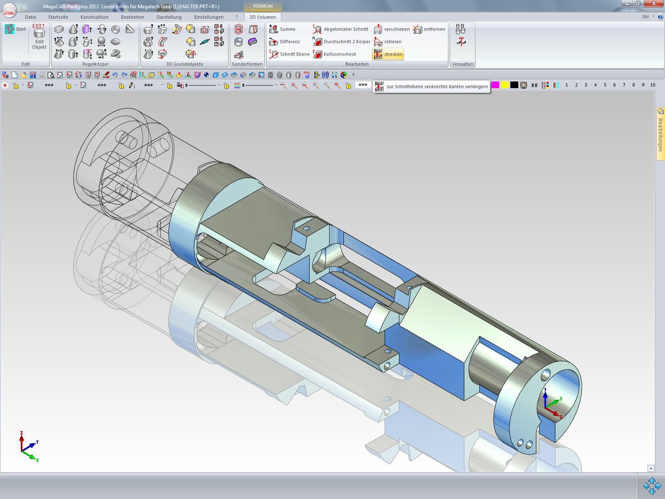Pick the magenta color swatch

495,85
